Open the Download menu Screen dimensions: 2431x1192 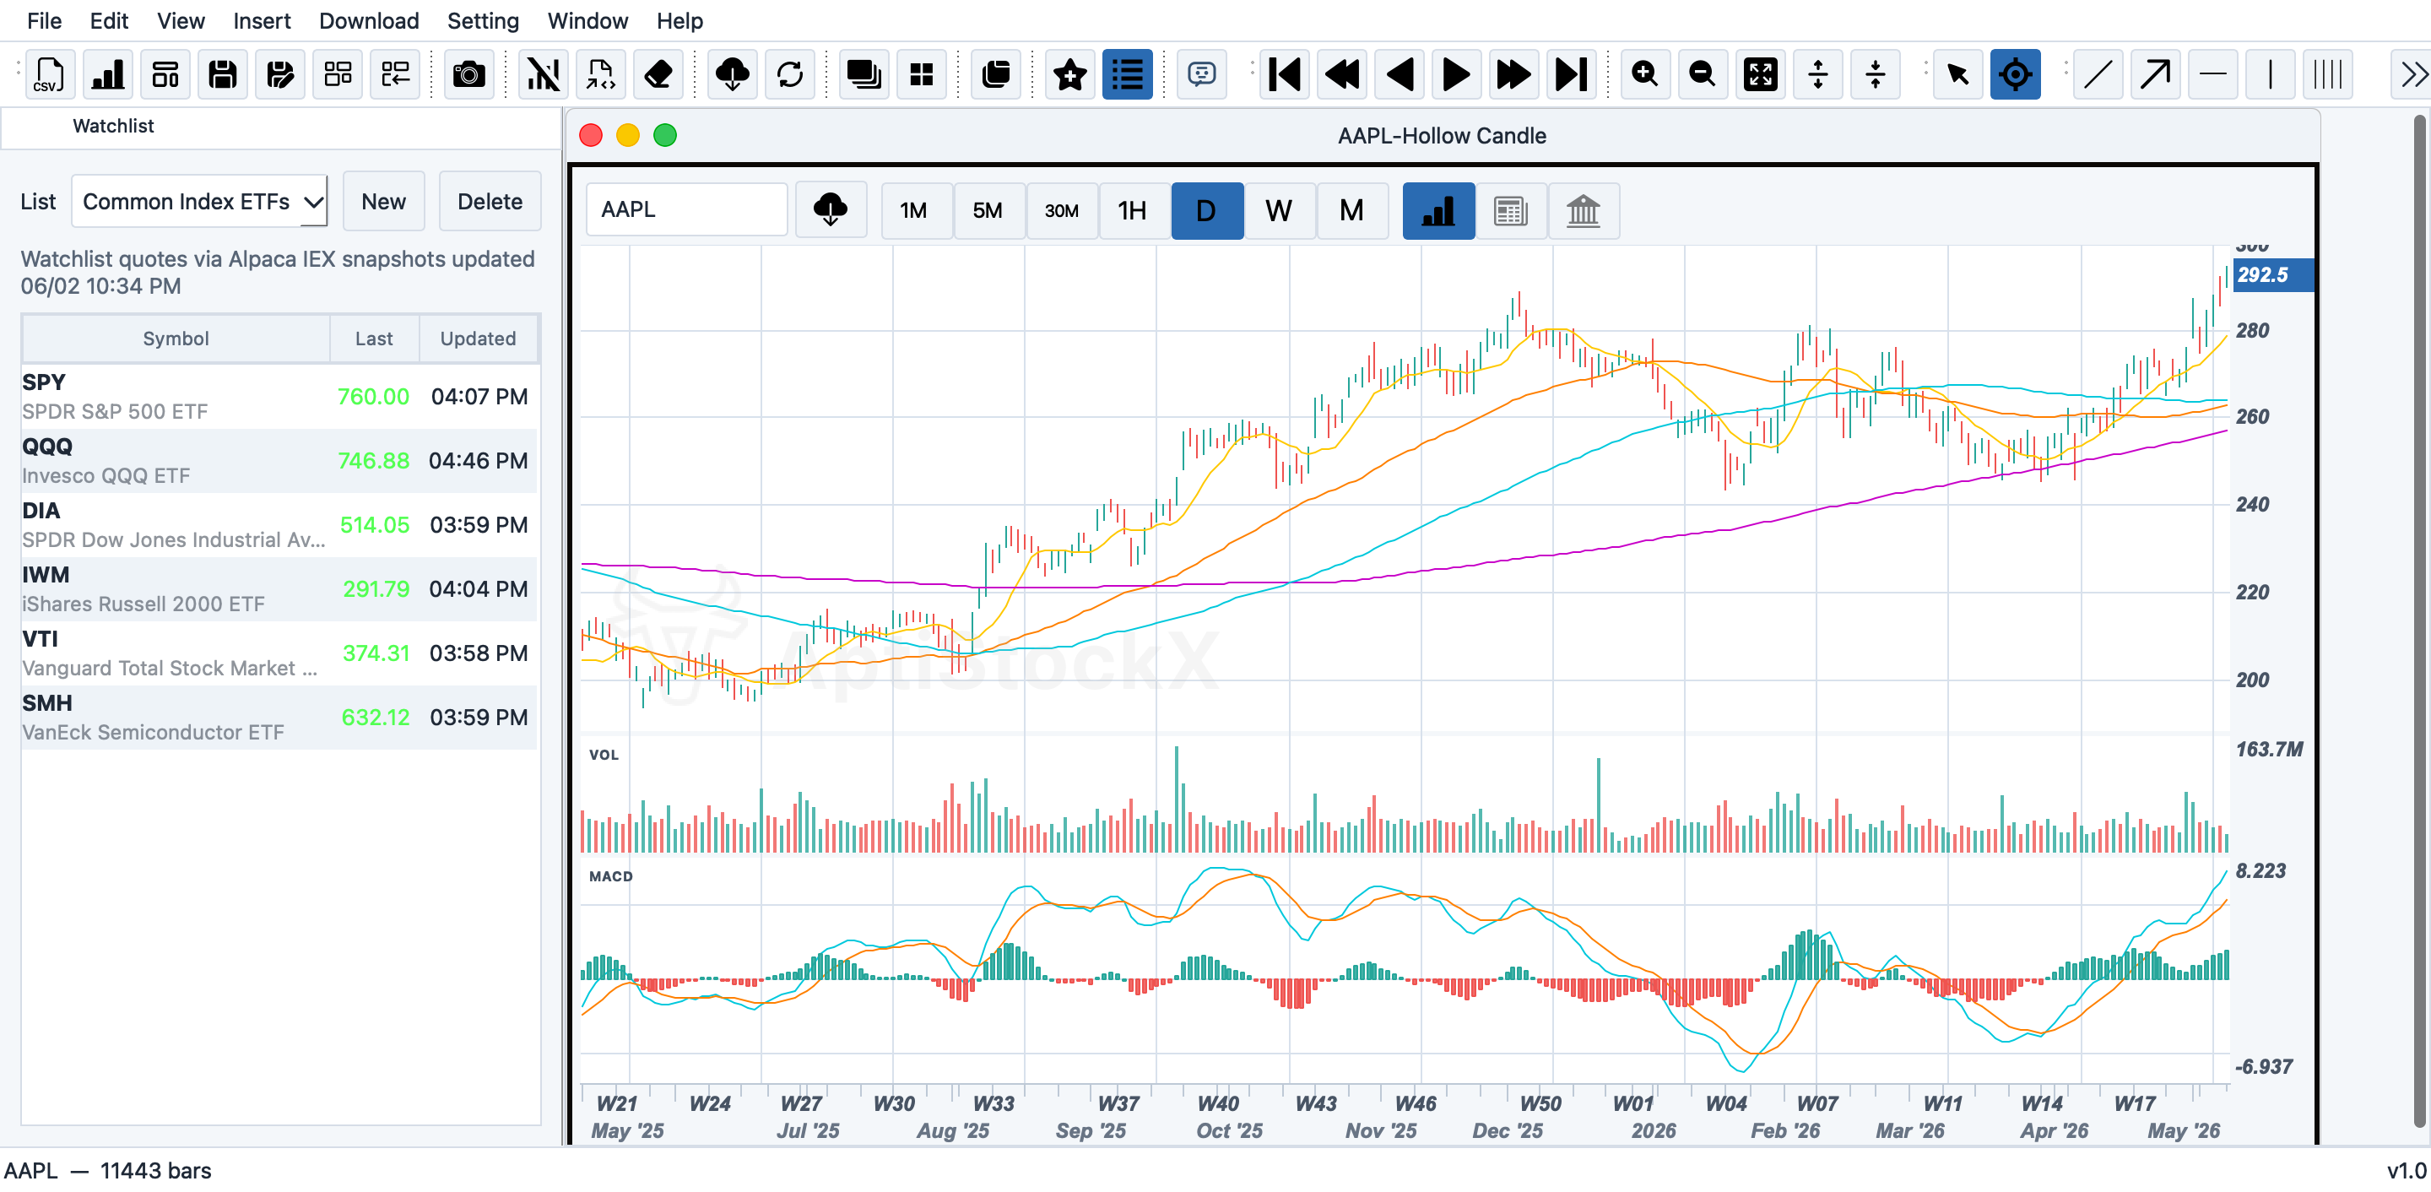click(369, 21)
